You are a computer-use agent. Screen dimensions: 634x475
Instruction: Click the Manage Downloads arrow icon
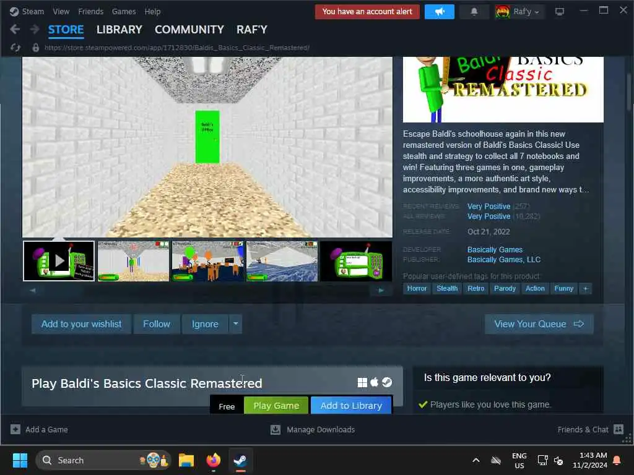pyautogui.click(x=276, y=429)
